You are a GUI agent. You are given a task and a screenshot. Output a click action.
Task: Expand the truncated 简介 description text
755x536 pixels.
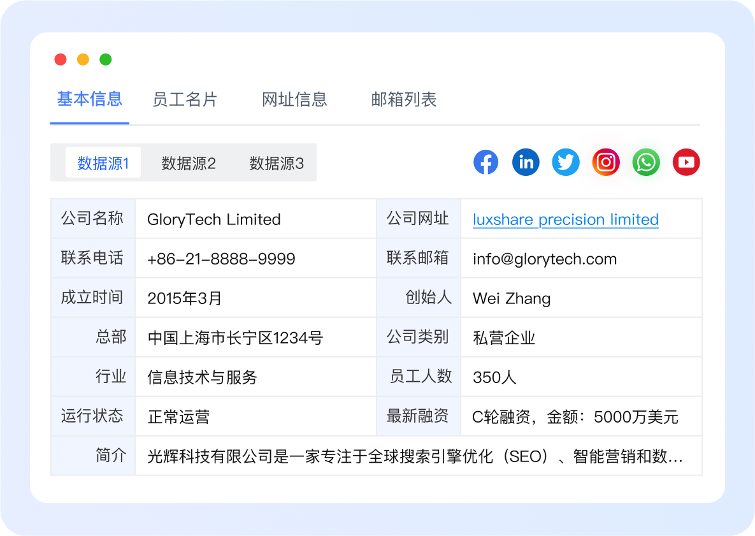pos(415,456)
